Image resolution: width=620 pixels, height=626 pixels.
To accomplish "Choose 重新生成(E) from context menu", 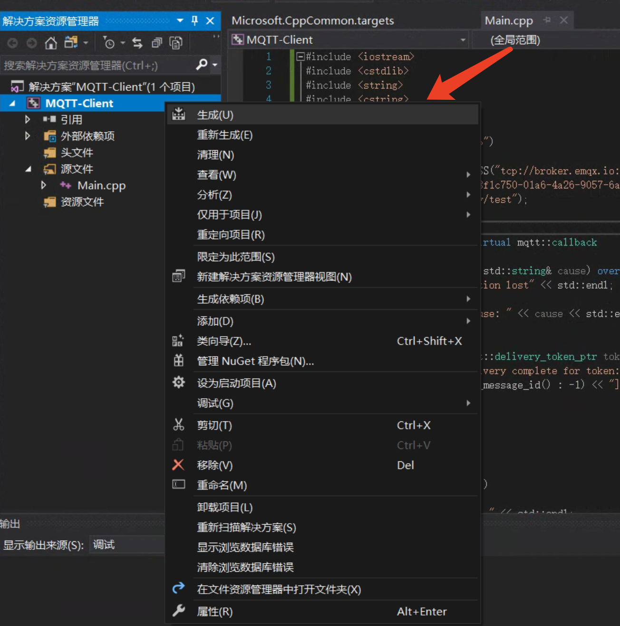I will pyautogui.click(x=322, y=135).
